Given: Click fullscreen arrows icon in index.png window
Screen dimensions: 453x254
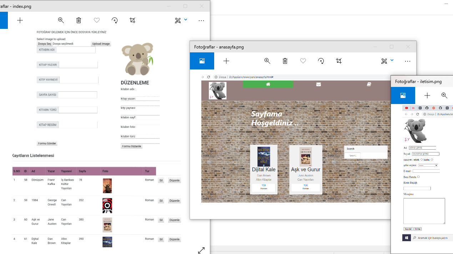Looking at the screenshot, I should pos(201,250).
